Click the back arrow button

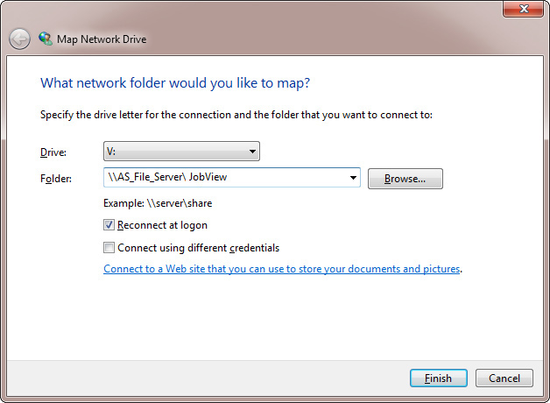tap(20, 39)
